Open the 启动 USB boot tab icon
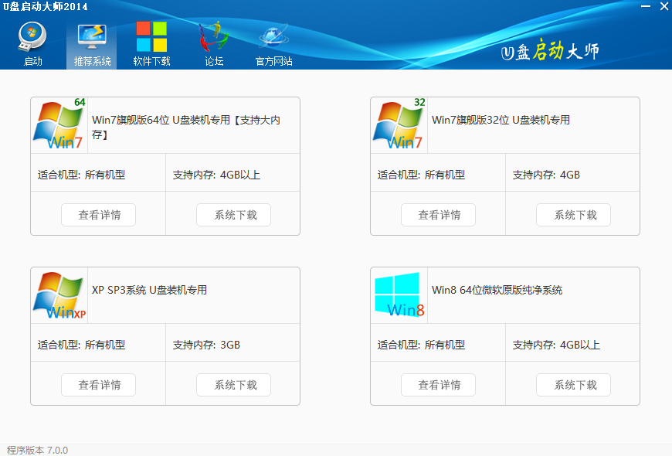Image resolution: width=672 pixels, height=456 pixels. pos(32,37)
